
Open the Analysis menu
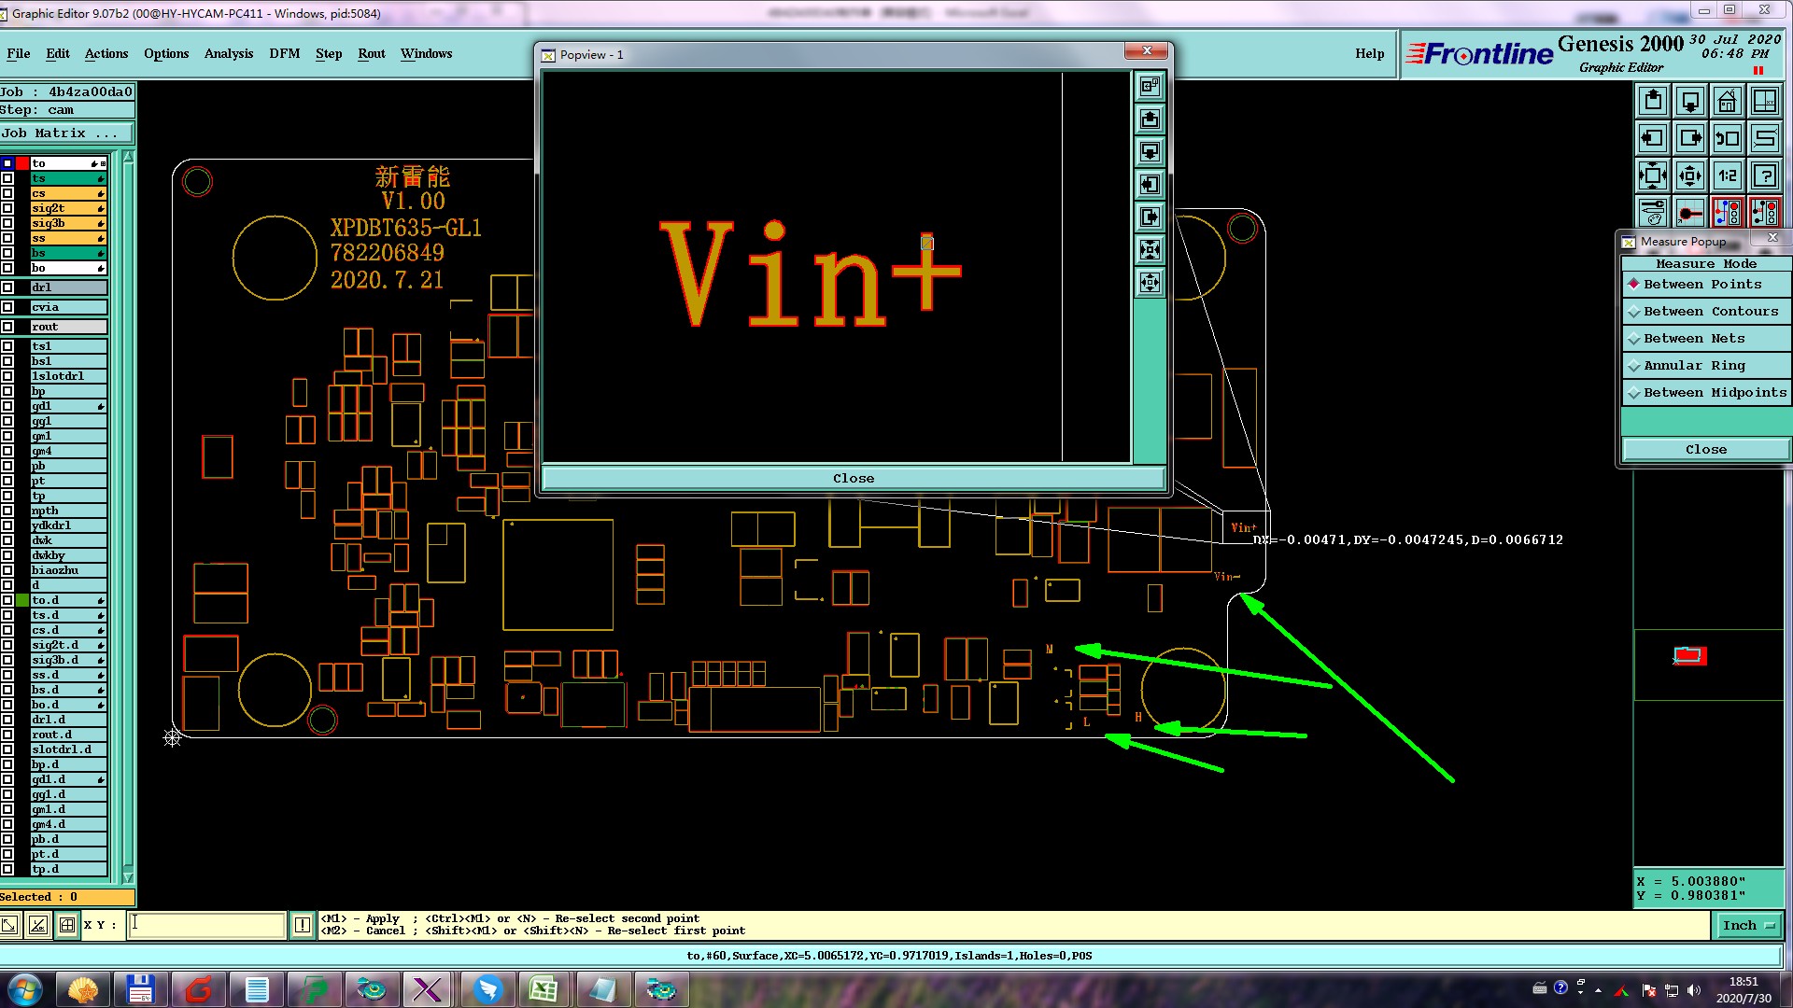coord(228,53)
